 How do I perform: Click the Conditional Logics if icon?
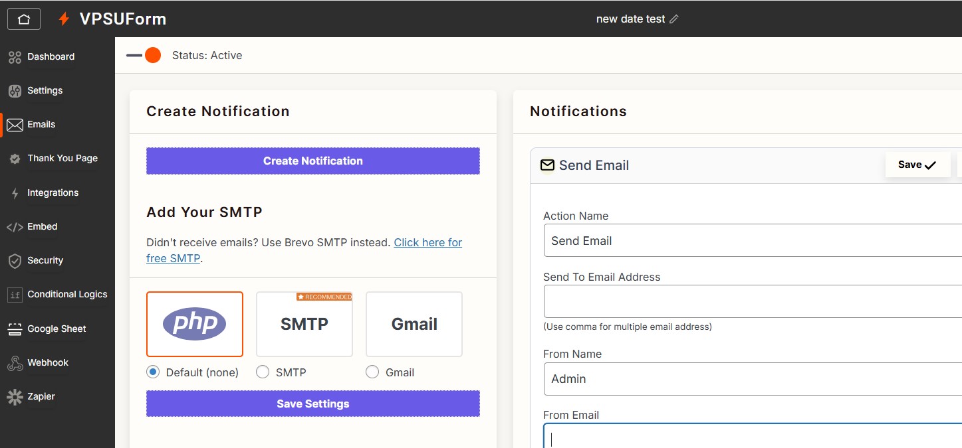(x=15, y=295)
